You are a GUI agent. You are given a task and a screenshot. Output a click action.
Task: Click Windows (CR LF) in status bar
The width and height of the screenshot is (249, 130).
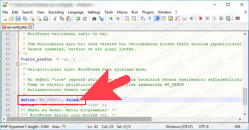[x=179, y=127]
